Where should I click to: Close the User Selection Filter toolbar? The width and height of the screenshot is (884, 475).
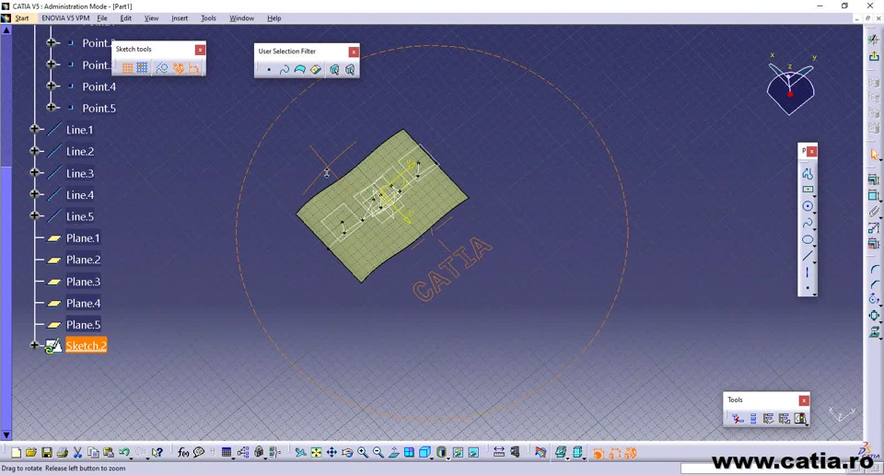[x=354, y=52]
